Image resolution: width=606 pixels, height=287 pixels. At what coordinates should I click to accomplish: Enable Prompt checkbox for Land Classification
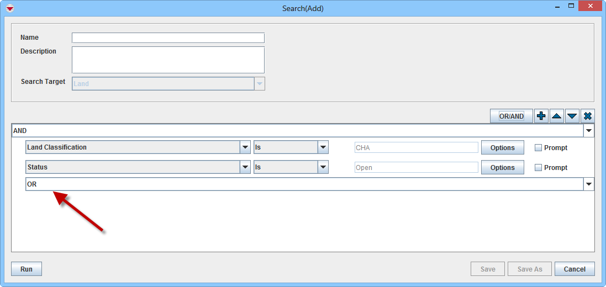click(x=538, y=148)
